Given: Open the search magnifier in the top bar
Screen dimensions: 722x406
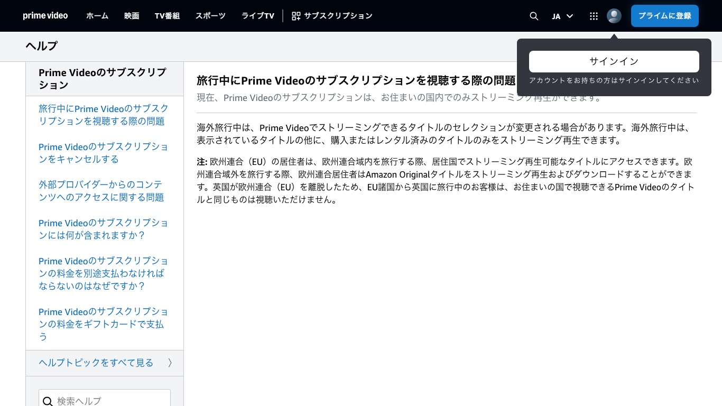Looking at the screenshot, I should click(534, 16).
